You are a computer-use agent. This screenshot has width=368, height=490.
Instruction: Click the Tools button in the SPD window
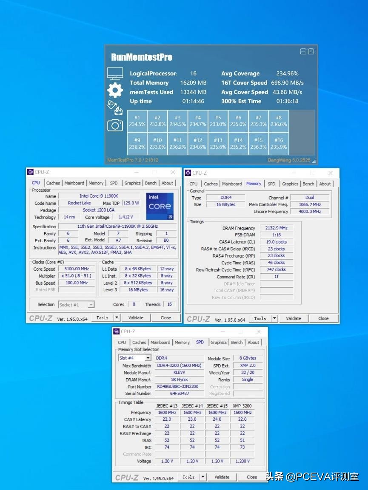click(189, 477)
